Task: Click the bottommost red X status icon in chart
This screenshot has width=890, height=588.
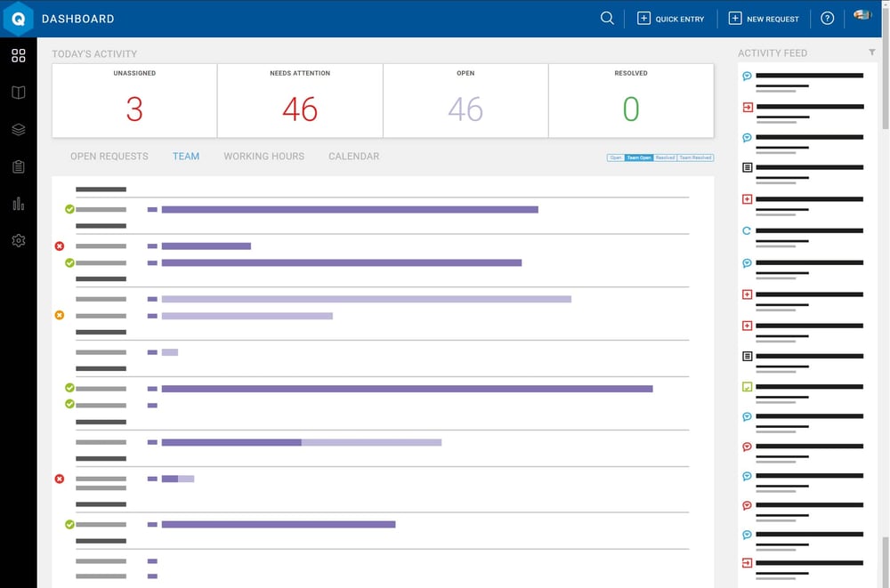Action: (x=59, y=479)
